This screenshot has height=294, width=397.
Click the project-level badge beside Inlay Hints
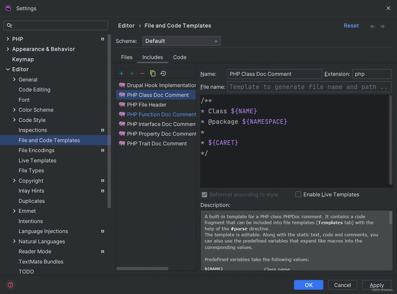pyautogui.click(x=103, y=191)
